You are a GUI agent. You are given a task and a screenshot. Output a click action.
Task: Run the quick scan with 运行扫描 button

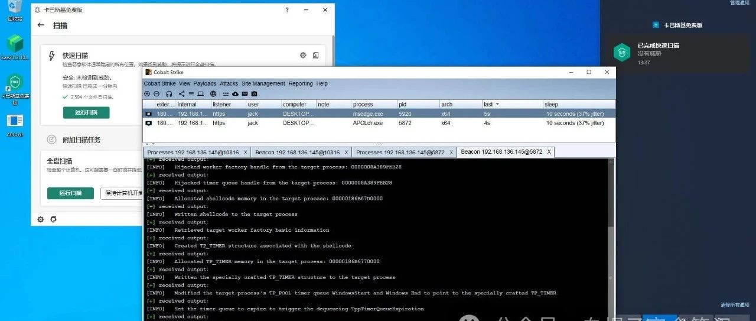(86, 112)
